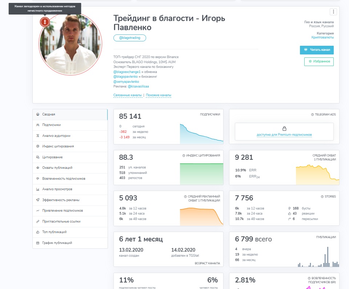The height and width of the screenshot is (289, 349).
Task: Click the 13.02.2020 channel creation date
Action: pos(131,250)
